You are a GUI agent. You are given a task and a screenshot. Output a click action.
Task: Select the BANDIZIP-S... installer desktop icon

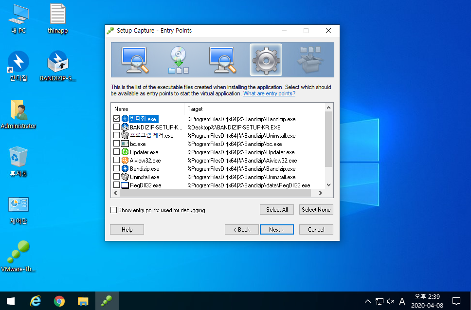[x=58, y=66]
